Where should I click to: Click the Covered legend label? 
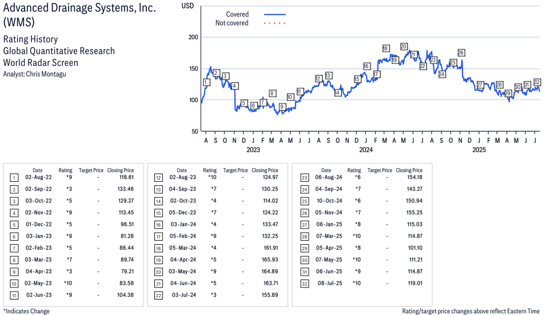click(237, 14)
